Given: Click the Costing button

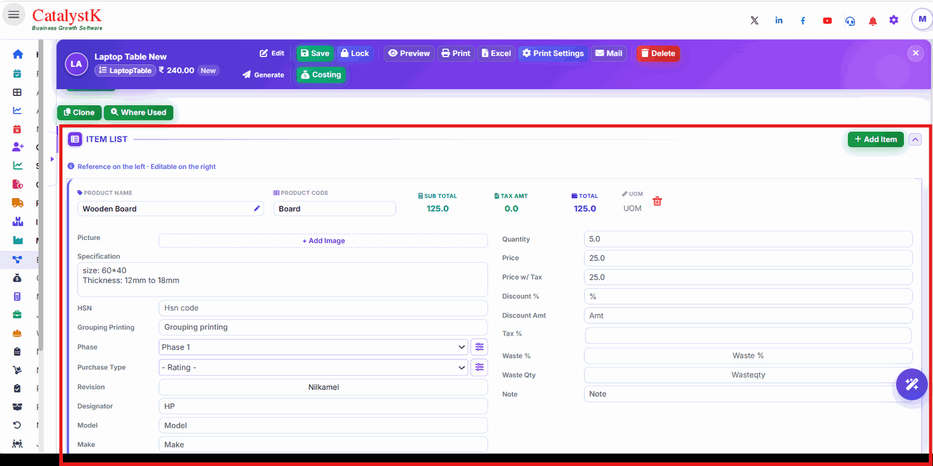Looking at the screenshot, I should (x=321, y=75).
